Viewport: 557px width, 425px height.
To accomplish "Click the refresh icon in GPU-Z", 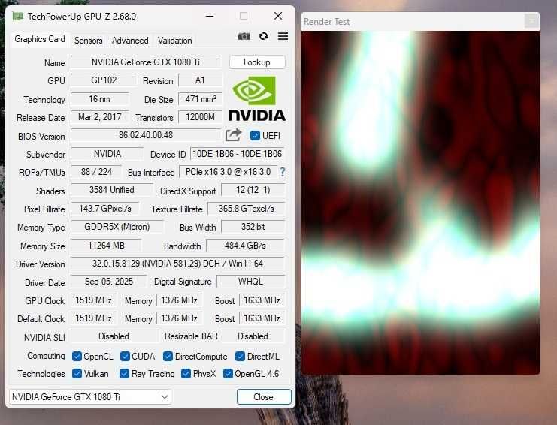I will click(263, 36).
